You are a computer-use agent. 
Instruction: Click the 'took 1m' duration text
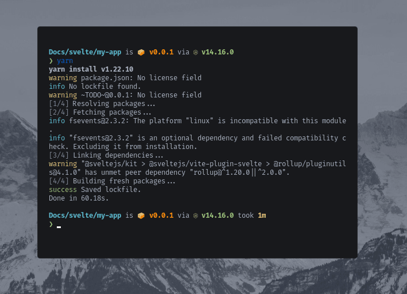point(252,215)
